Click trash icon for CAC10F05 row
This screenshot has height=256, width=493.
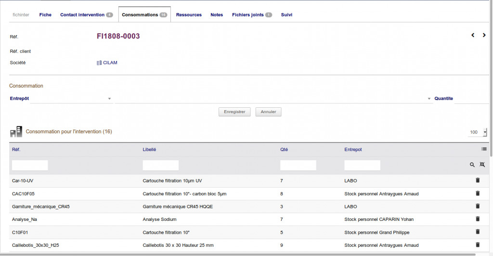(478, 193)
